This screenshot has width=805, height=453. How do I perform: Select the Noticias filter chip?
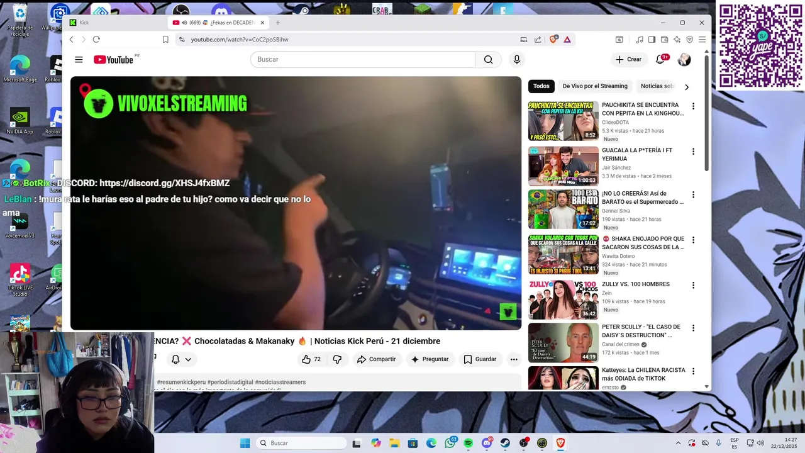pyautogui.click(x=657, y=86)
